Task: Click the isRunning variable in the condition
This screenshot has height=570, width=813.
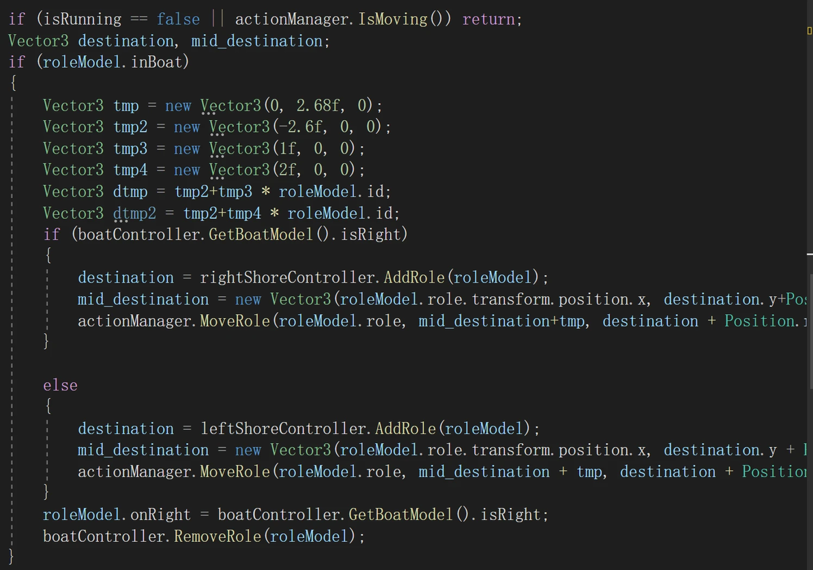Action: [83, 19]
